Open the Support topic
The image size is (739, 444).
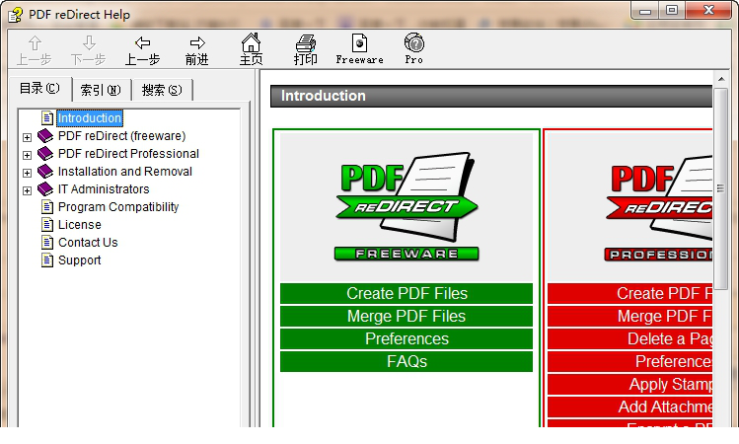[x=79, y=260]
